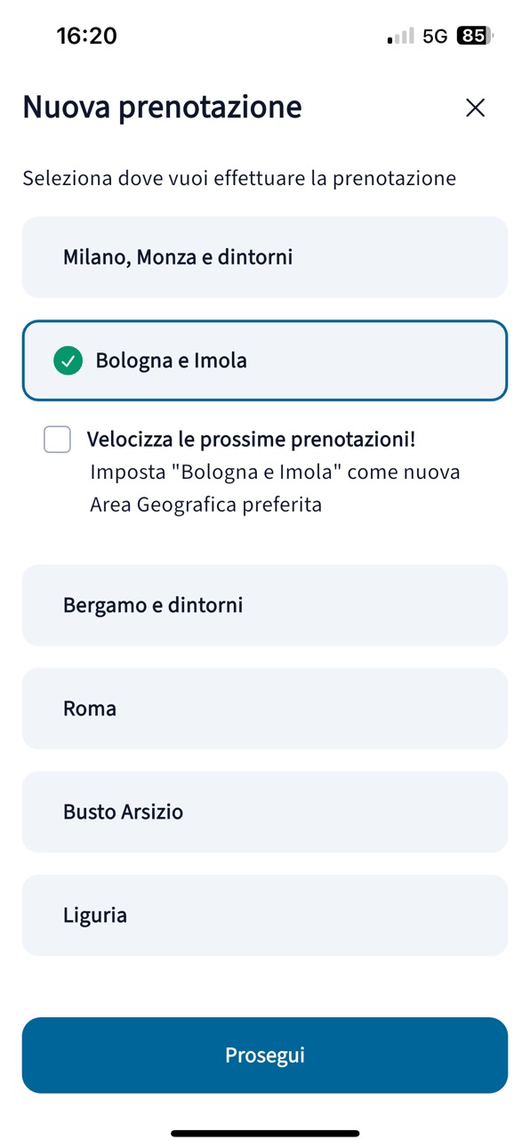Tap the 5G network indicator

pyautogui.click(x=435, y=36)
